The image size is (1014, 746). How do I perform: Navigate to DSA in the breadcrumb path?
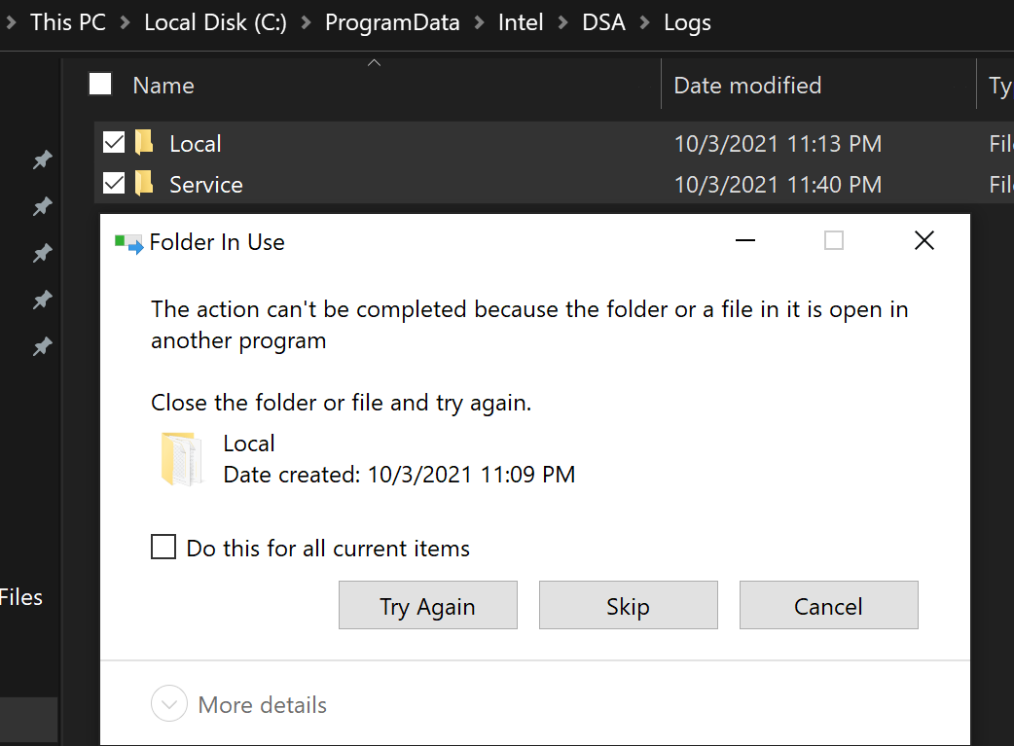point(603,22)
